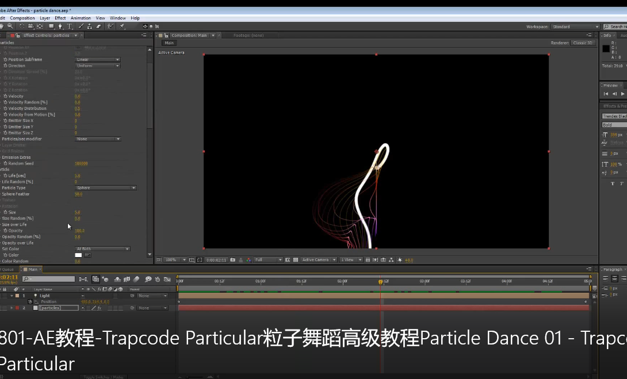Toggle the transparency grid in the viewer

coord(296,260)
